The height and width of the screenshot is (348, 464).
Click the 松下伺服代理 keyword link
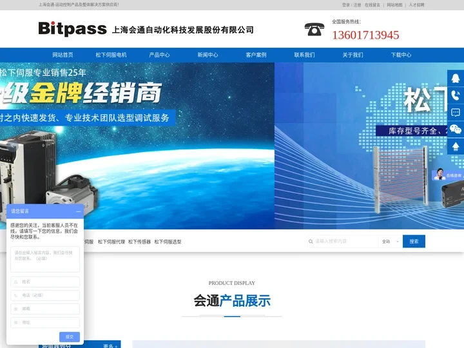tap(111, 242)
